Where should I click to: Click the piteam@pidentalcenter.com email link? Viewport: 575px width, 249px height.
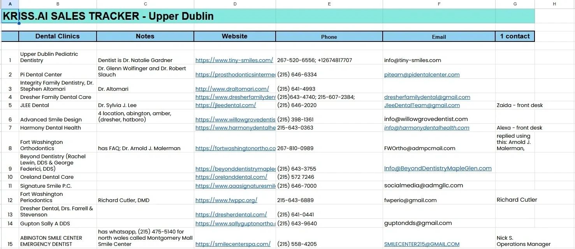click(x=422, y=75)
